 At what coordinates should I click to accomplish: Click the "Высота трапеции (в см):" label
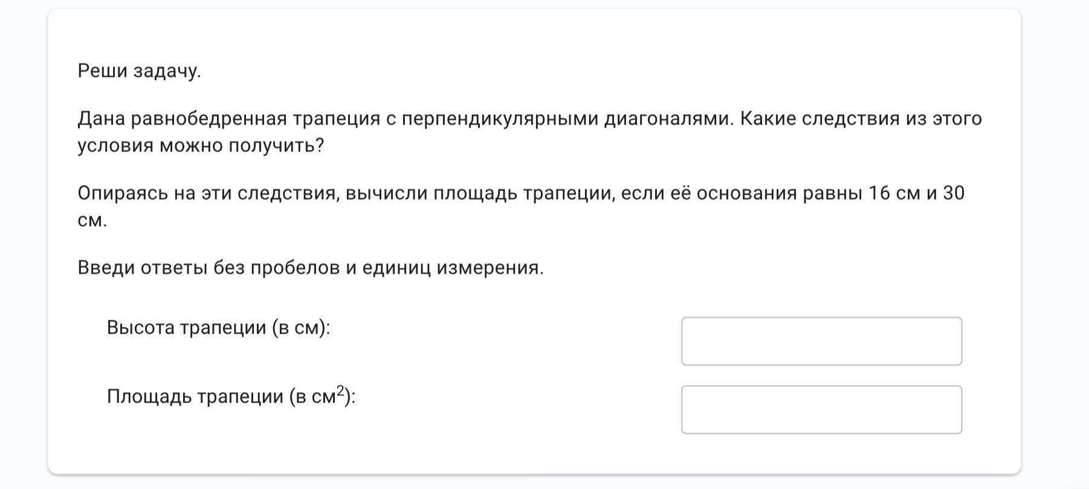[218, 328]
